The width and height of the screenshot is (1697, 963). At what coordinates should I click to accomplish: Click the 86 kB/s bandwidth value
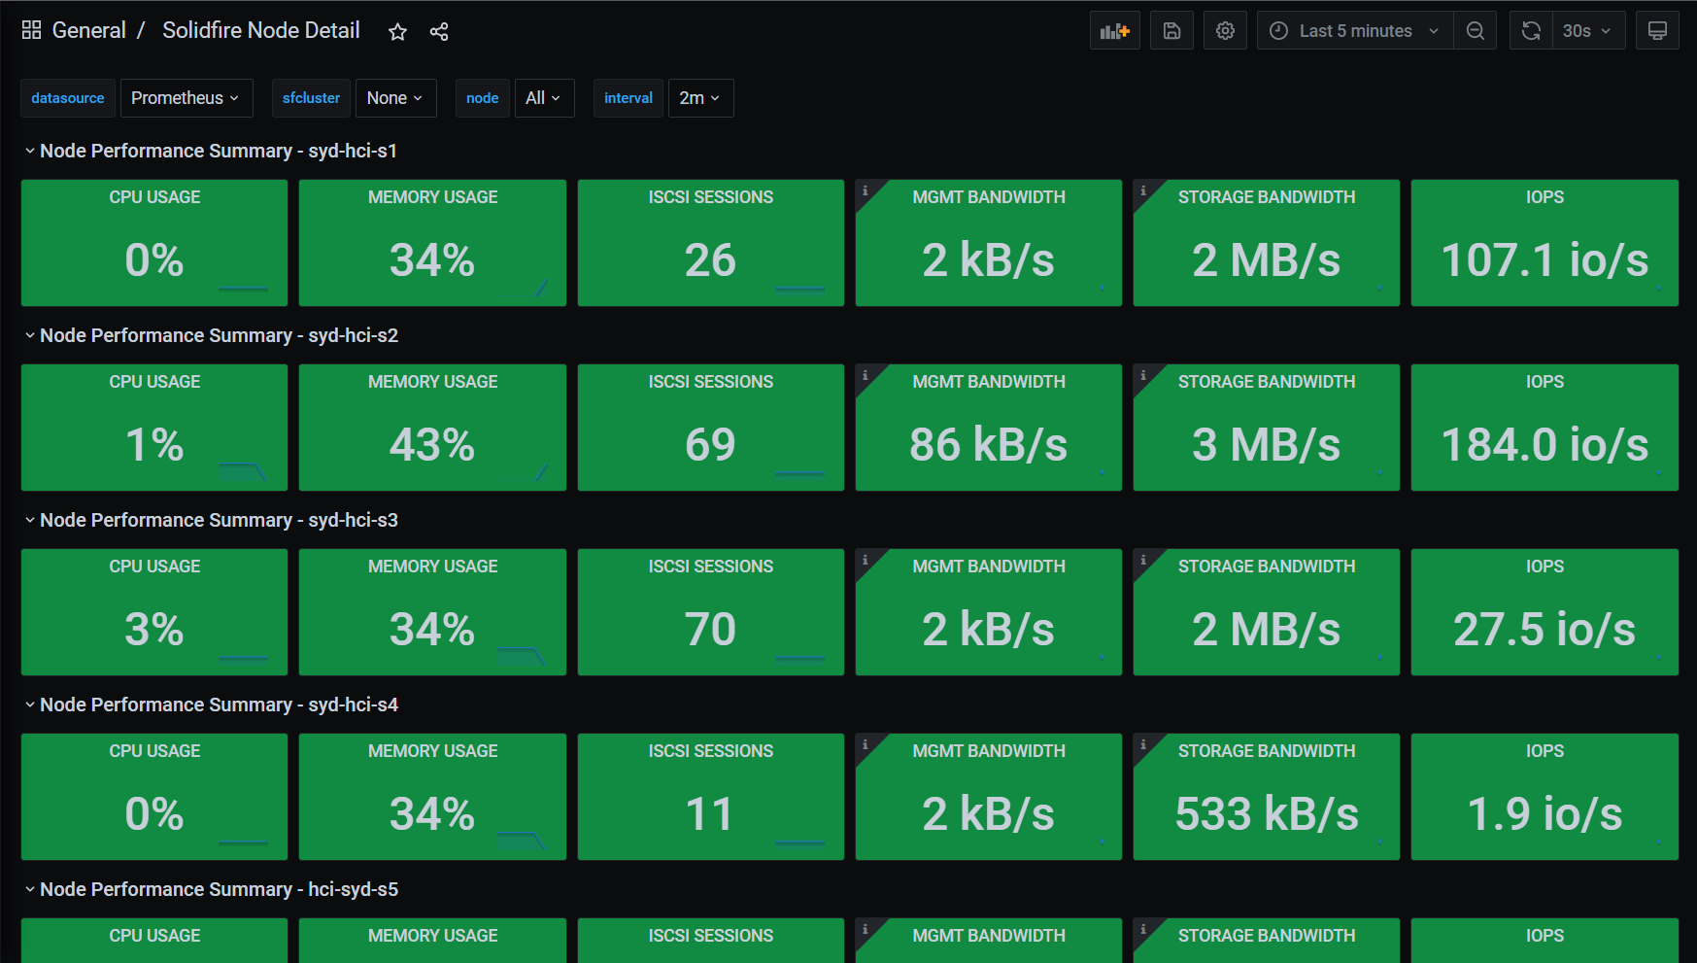click(x=989, y=445)
